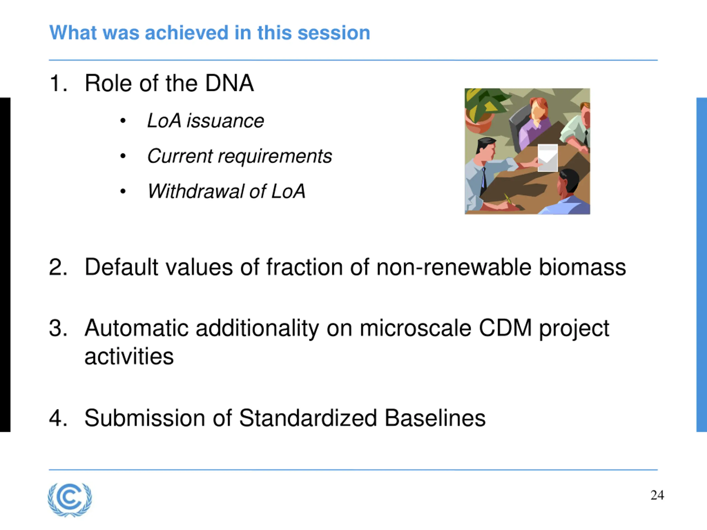Click the word 'activities' on item three

pyautogui.click(x=129, y=357)
